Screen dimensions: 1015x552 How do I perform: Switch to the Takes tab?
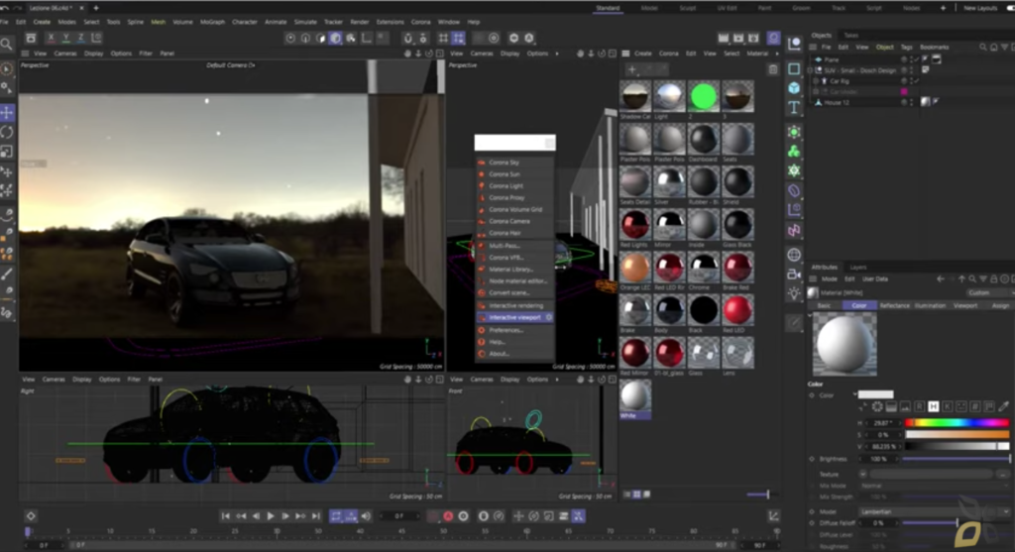coord(850,36)
